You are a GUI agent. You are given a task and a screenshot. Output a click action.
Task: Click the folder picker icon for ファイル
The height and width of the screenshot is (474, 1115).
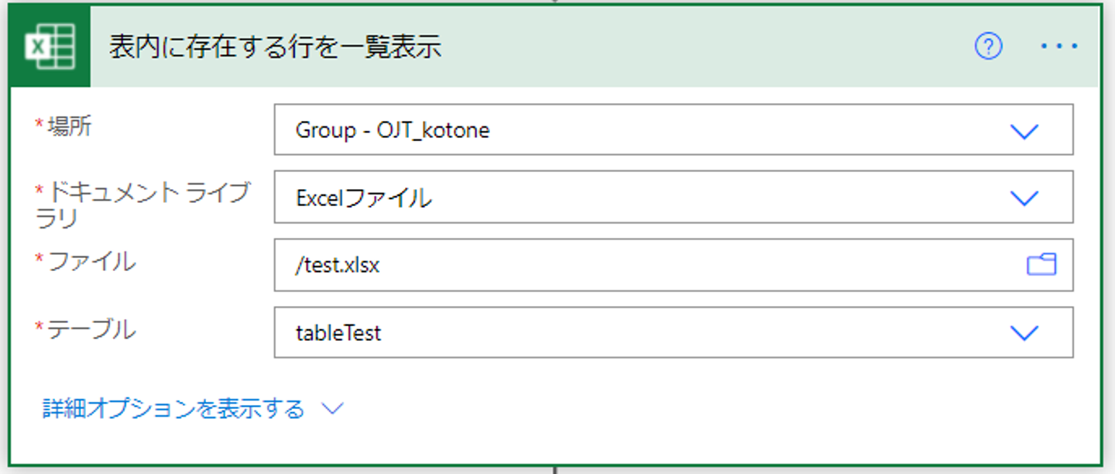tap(1041, 265)
